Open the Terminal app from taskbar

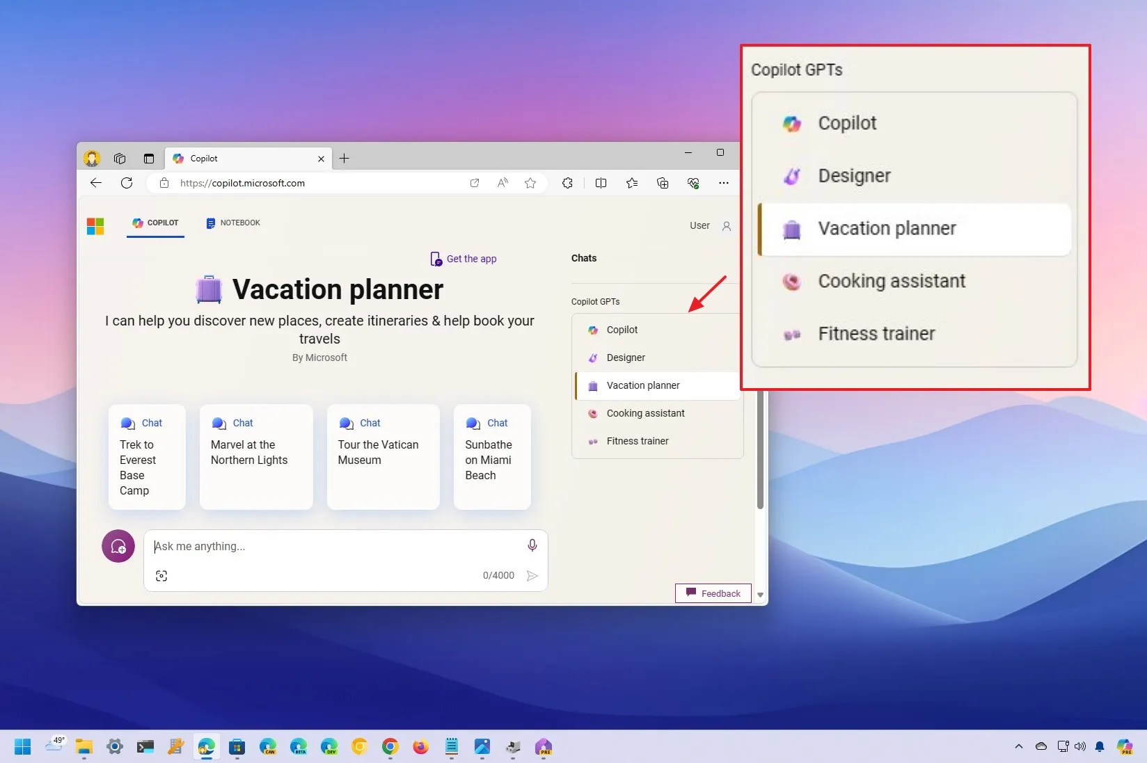pos(145,747)
